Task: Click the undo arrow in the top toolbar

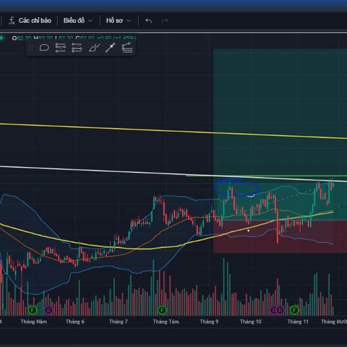Action: click(x=149, y=21)
